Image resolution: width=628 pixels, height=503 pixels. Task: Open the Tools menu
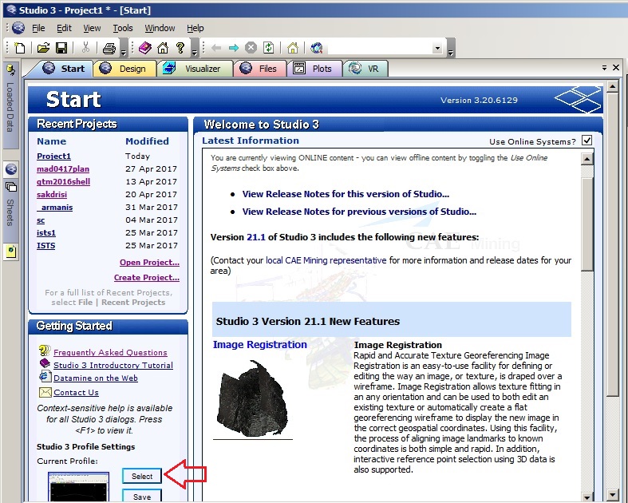(123, 28)
